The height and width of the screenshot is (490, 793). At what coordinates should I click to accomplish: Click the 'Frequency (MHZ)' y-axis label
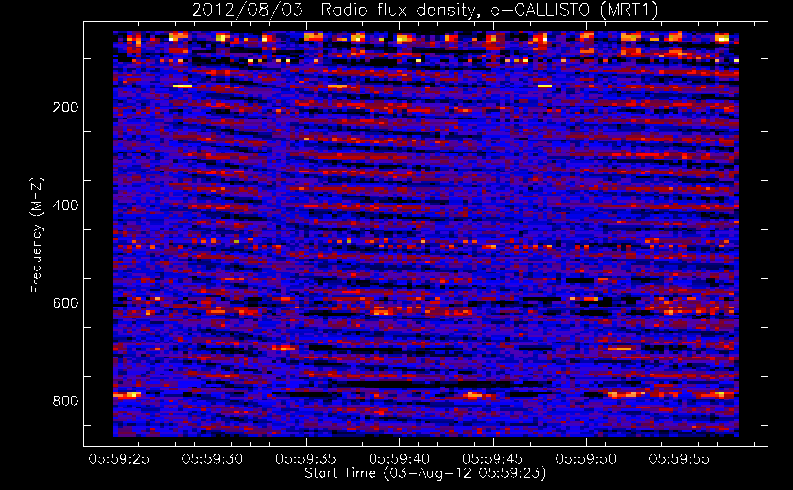[37, 235]
